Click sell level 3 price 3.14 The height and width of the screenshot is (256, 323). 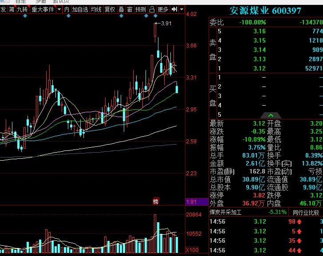coord(260,50)
